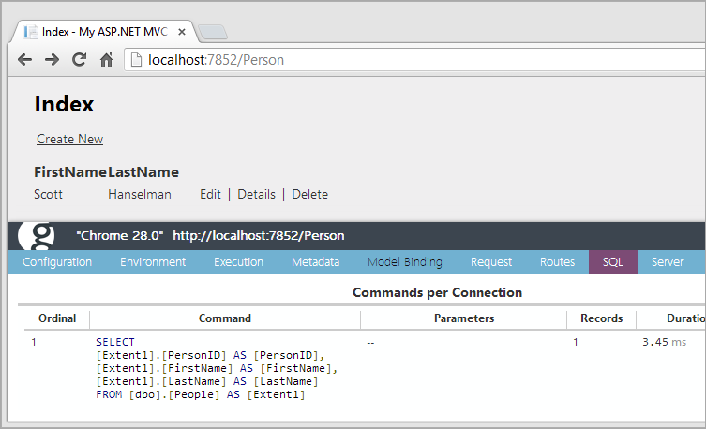Click the Commands per Connection heading
This screenshot has width=706, height=429.
[437, 293]
